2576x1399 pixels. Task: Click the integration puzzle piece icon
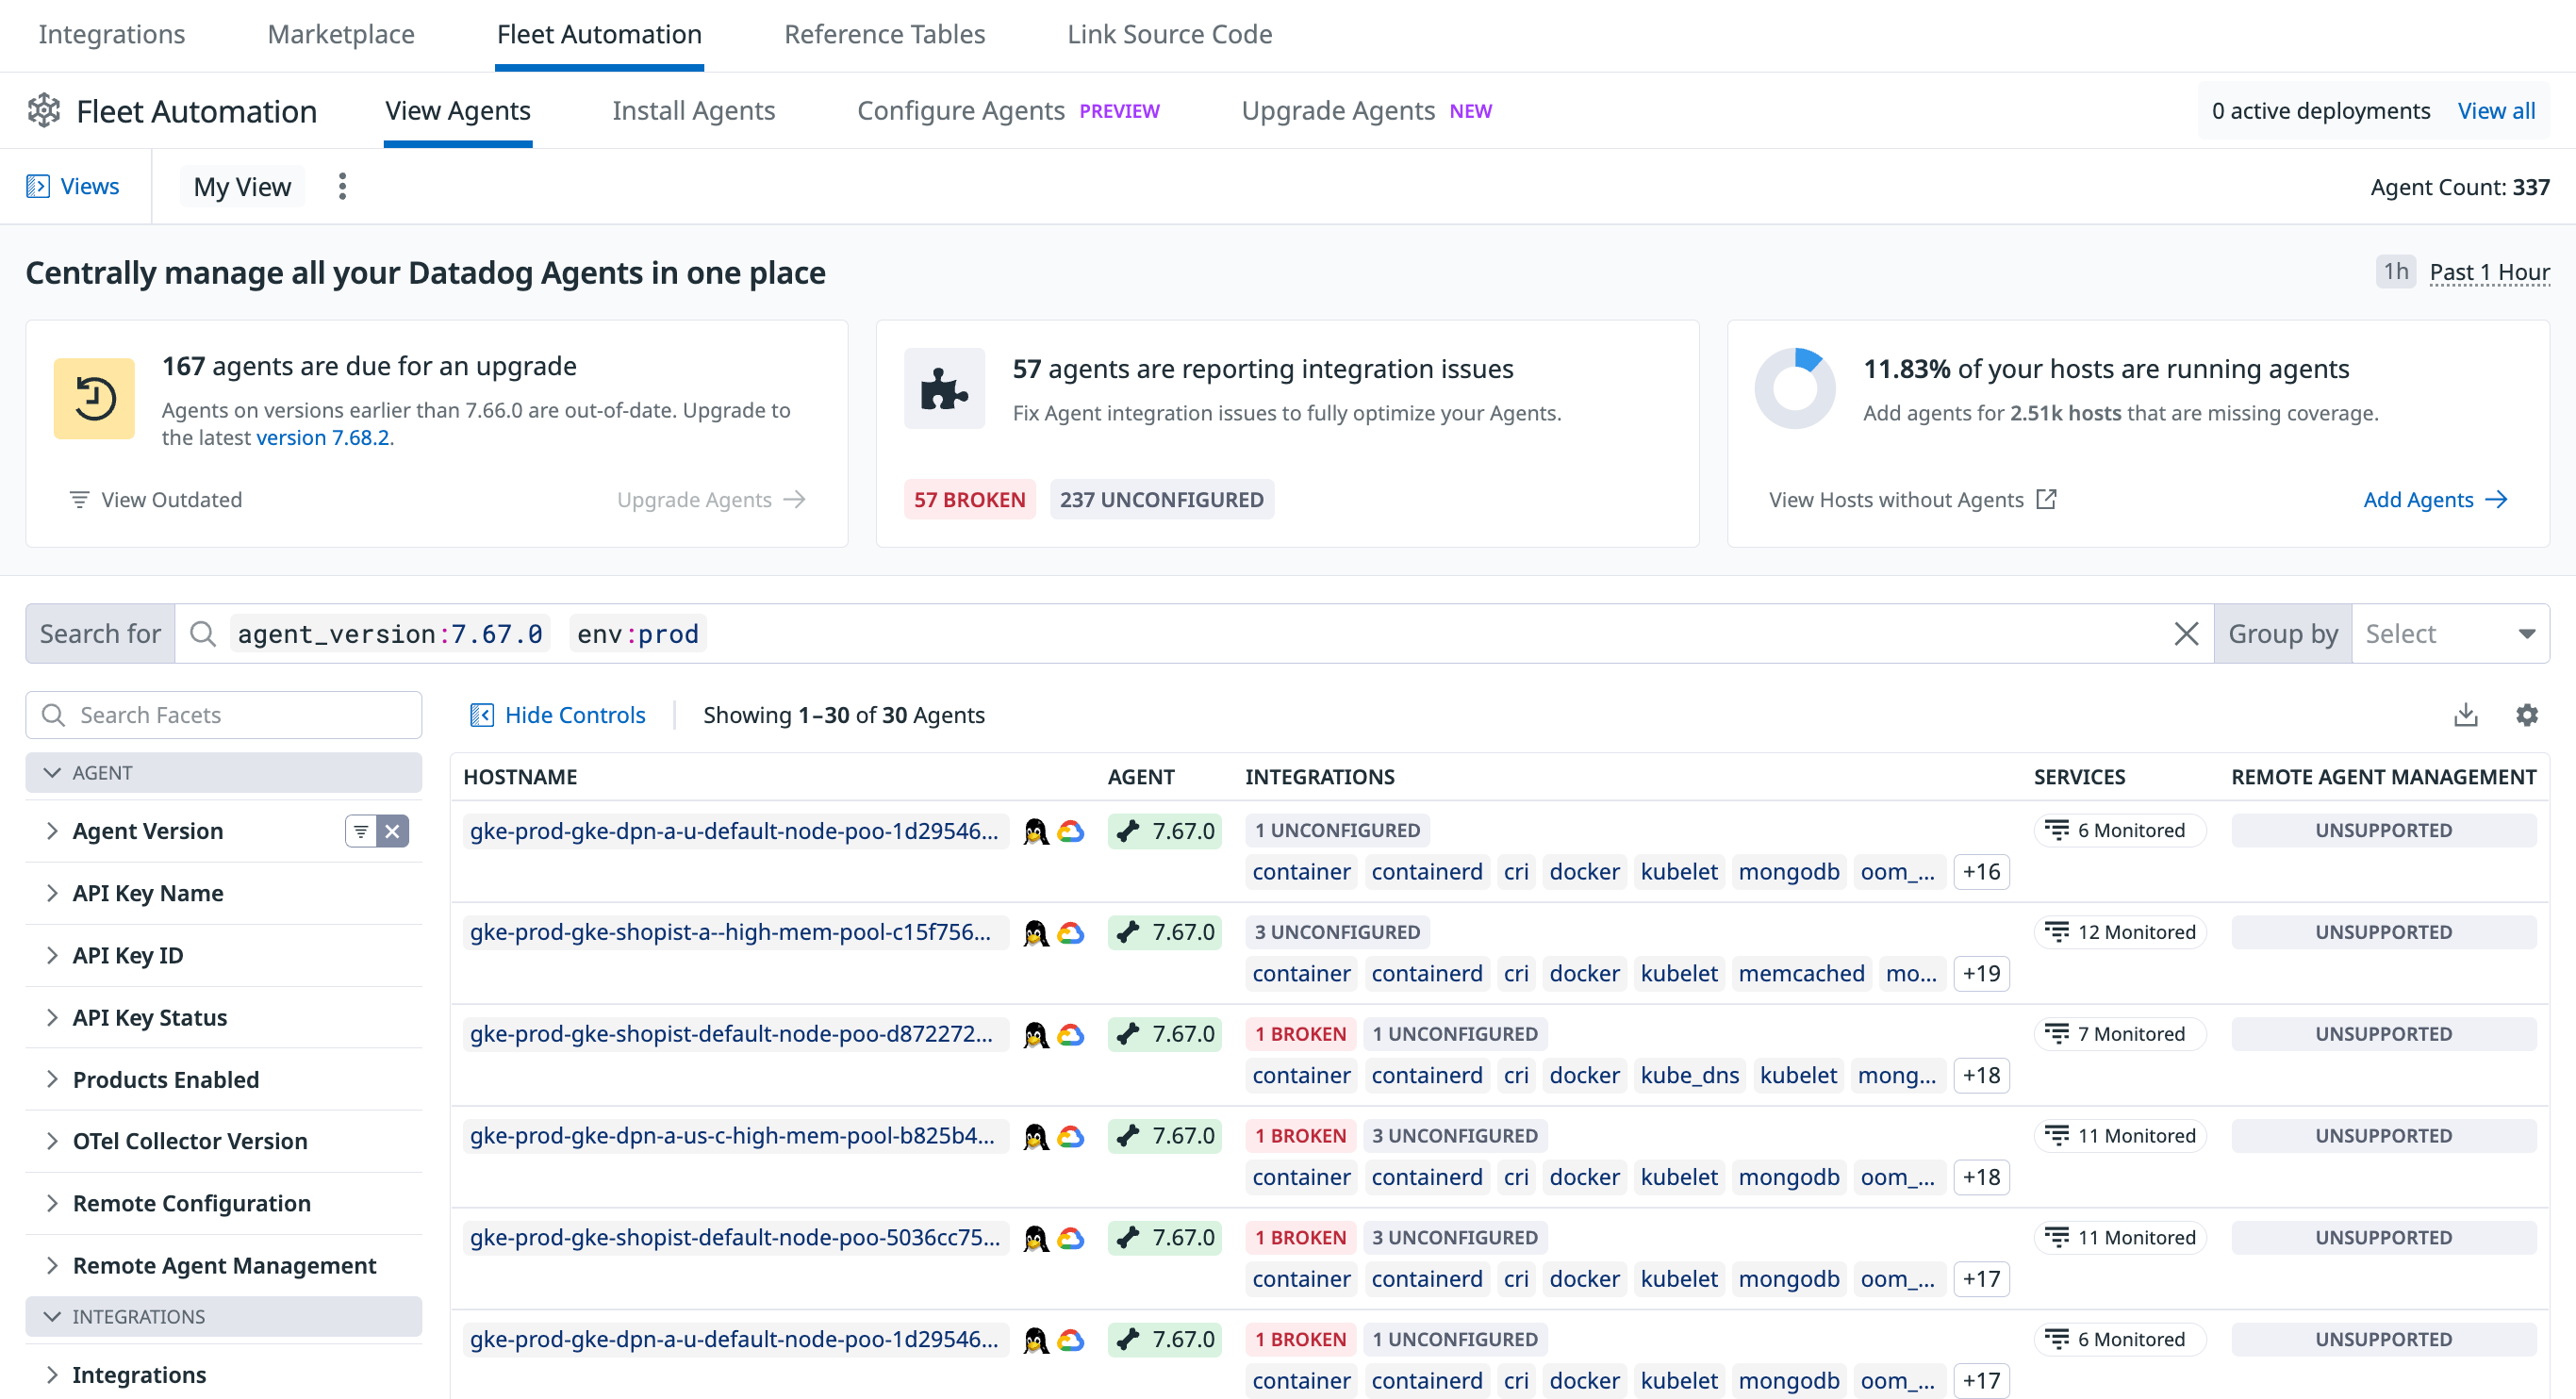(x=944, y=388)
